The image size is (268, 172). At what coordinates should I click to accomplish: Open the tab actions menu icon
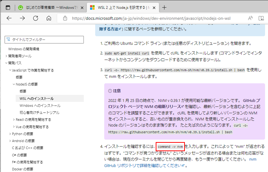8,8
